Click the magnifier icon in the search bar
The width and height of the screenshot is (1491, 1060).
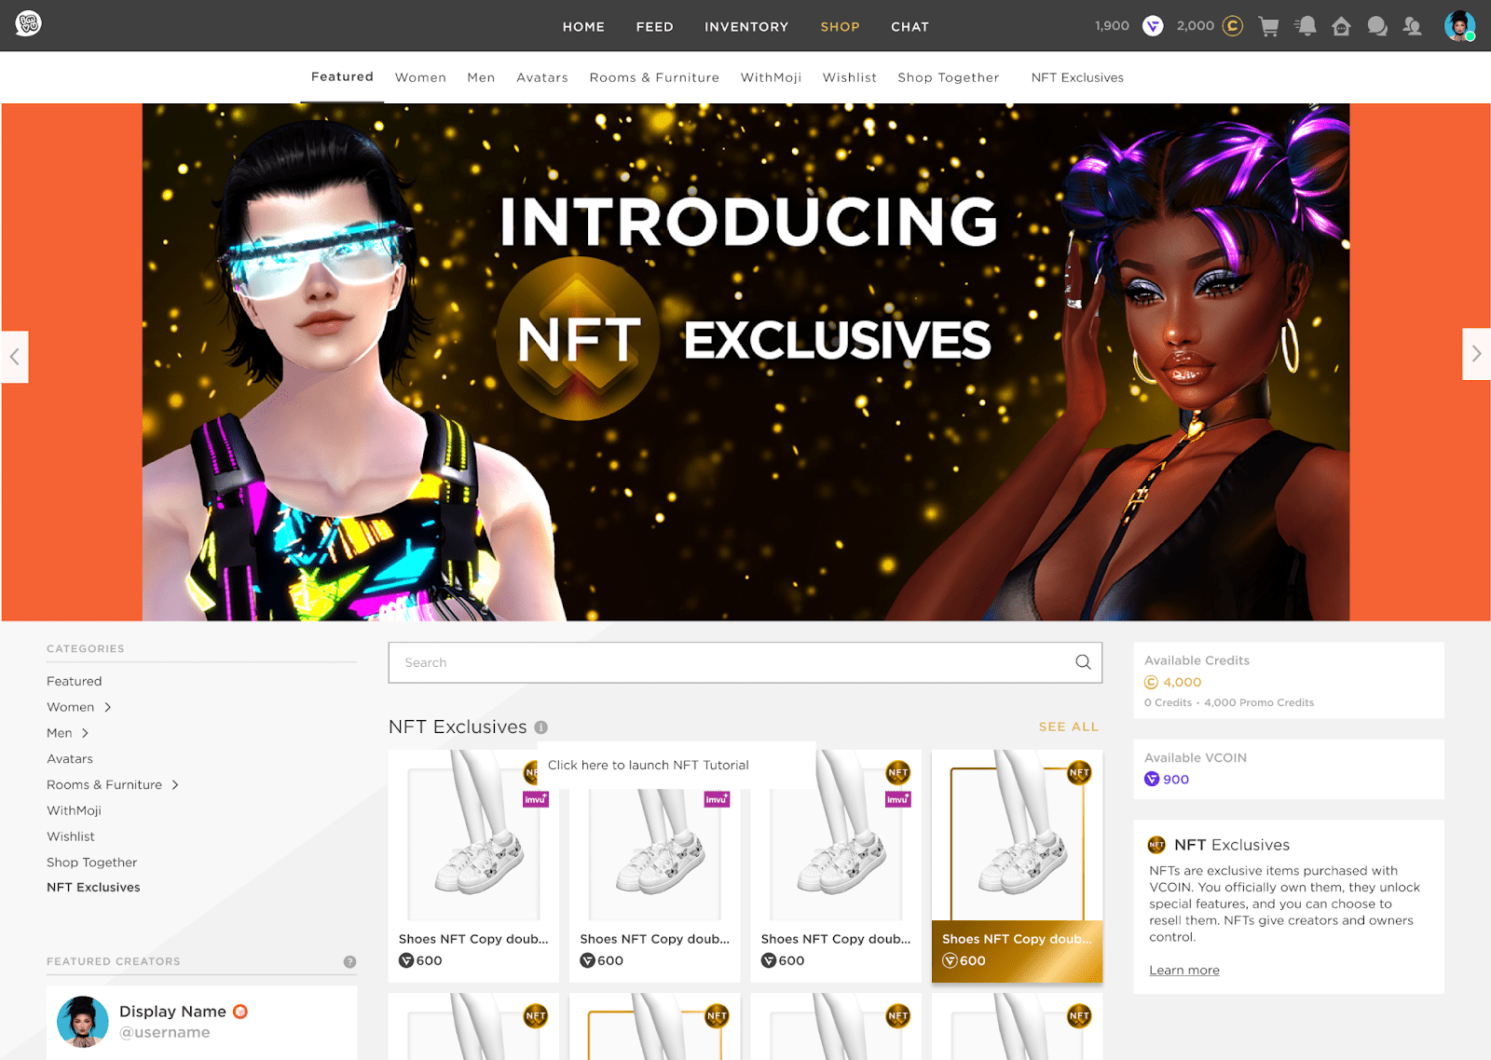[x=1082, y=661]
